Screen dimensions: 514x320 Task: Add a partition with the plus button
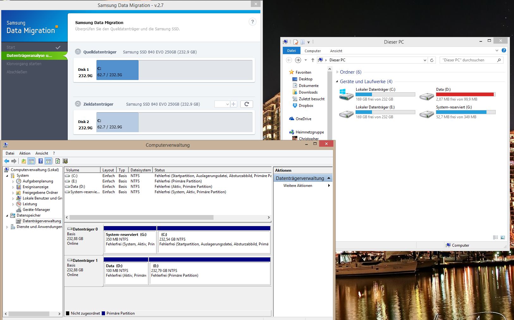pos(234,104)
